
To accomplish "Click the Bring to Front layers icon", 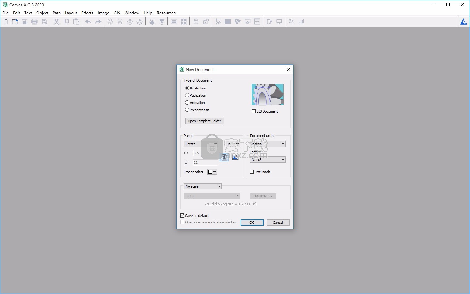I will 110,21.
